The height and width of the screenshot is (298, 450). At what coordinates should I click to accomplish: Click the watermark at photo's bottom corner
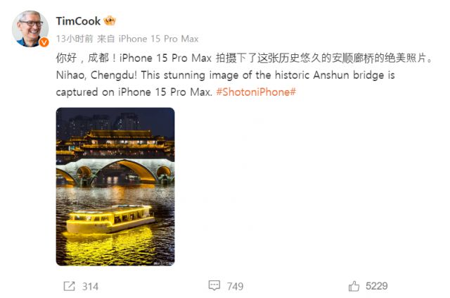[x=163, y=263]
